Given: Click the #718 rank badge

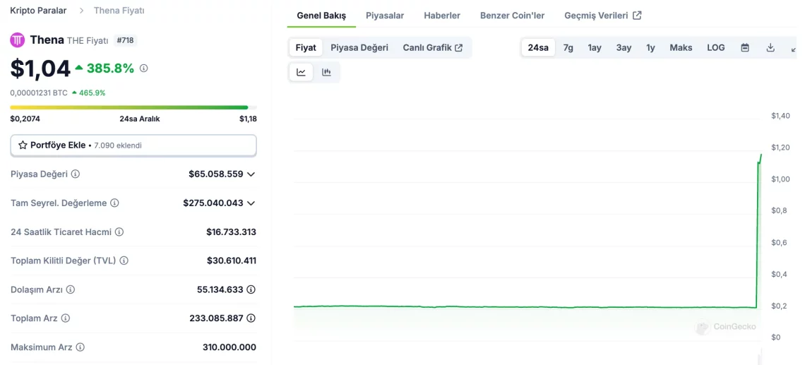Looking at the screenshot, I should [125, 40].
